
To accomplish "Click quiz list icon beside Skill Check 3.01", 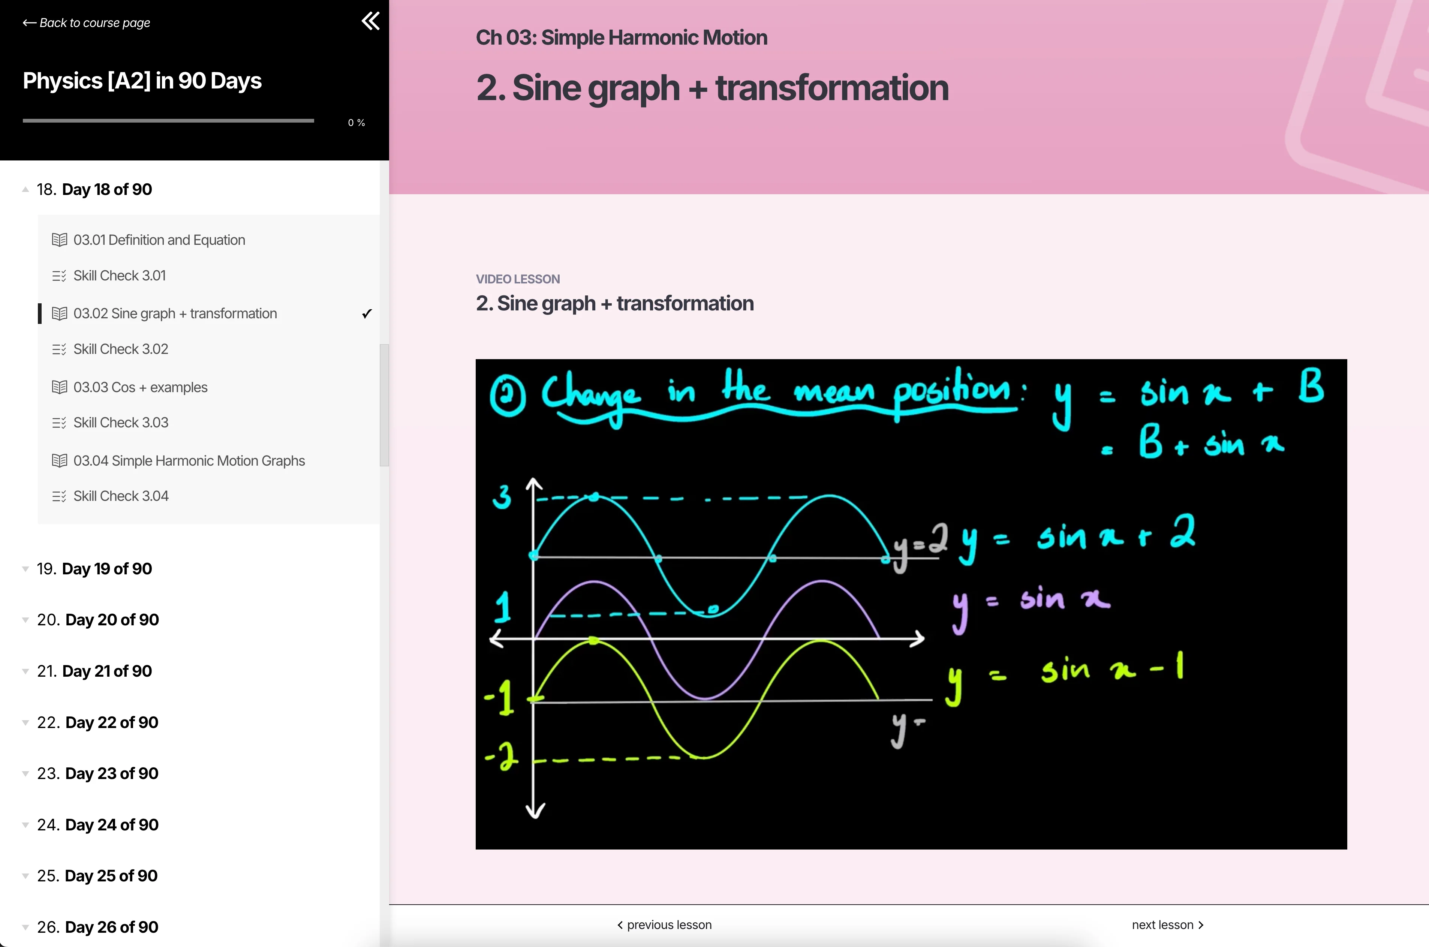I will 59,276.
